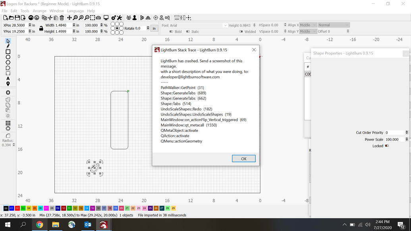This screenshot has width=411, height=231.
Task: Click the Undo arrow icon
Action: click(x=30, y=17)
